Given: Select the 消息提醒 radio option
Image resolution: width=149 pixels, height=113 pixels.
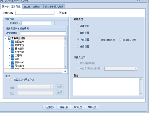Looking at the screenshot, I should pyautogui.click(x=78, y=39).
